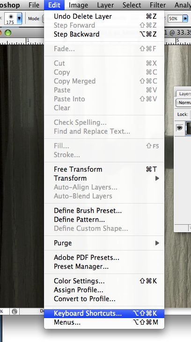Expand the Purge submenu arrow
The width and height of the screenshot is (191, 342).
point(157,243)
